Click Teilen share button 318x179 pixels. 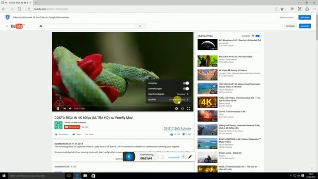click(x=77, y=134)
